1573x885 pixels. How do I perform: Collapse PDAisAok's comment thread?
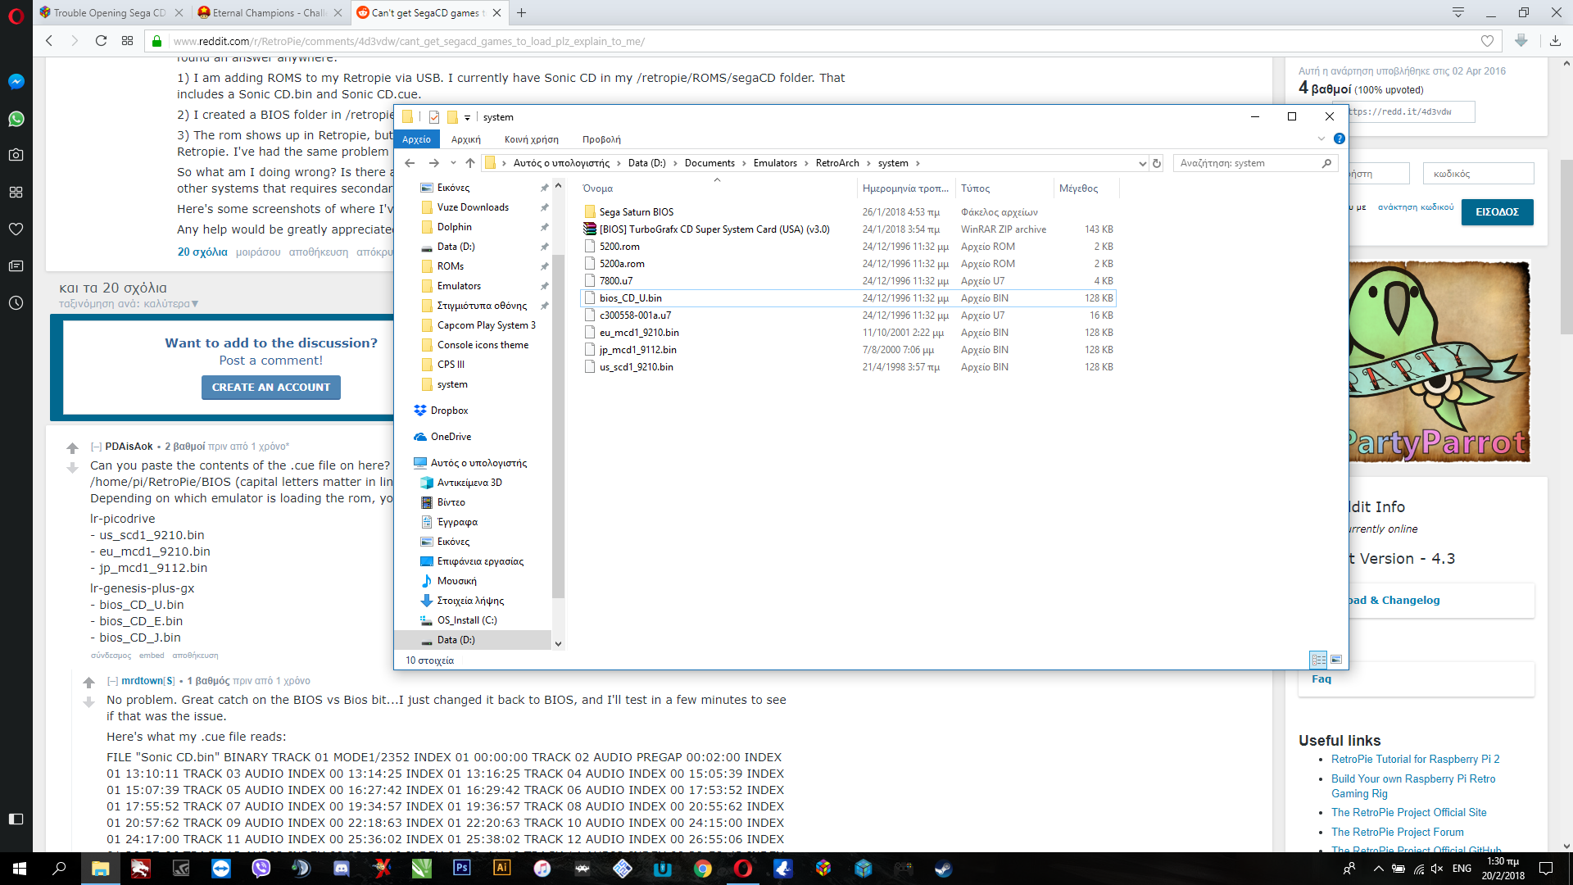[96, 447]
